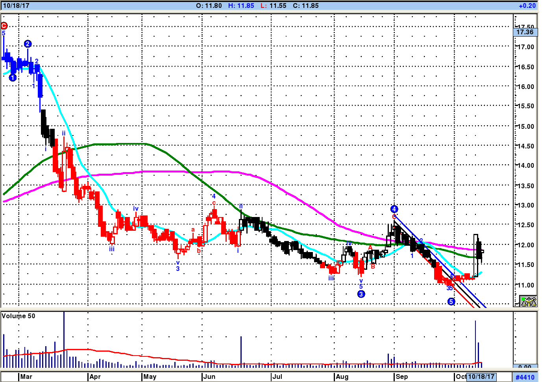Click the H: 11.85 high value
The image size is (551, 382).
[x=241, y=6]
